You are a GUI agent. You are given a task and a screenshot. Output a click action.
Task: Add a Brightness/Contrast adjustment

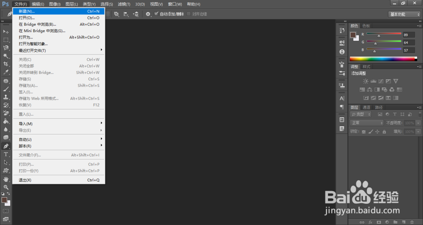click(365, 81)
